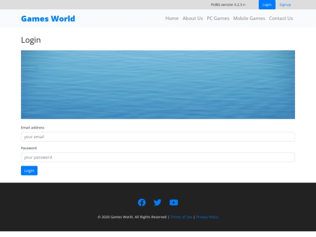
Task: Open the Privacy Policy link
Action: (207, 217)
